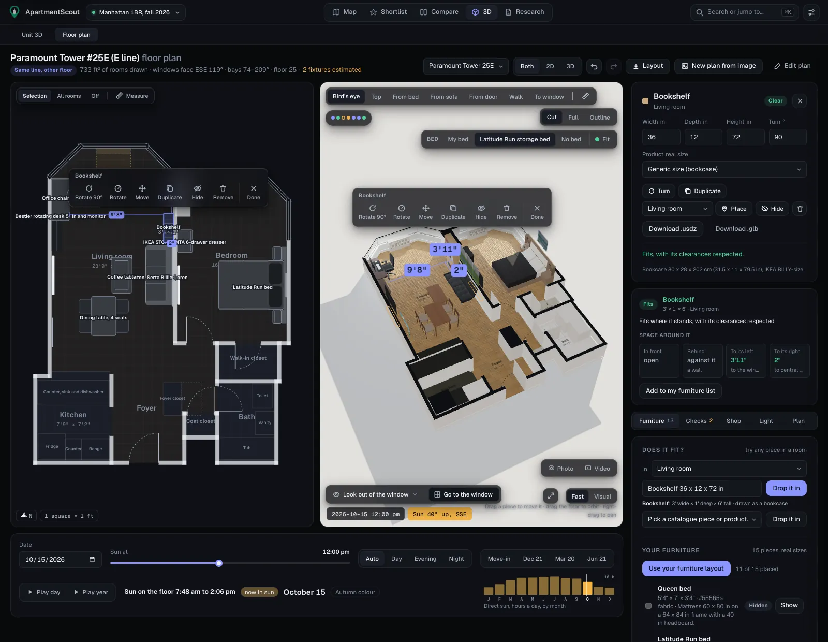Expand the Generic size product dropdown
This screenshot has height=642, width=828.
coord(724,169)
